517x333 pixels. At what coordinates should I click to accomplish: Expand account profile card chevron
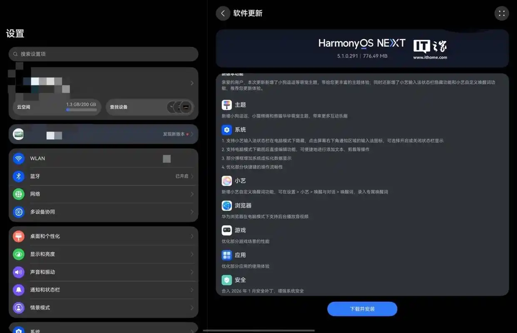coord(192,83)
